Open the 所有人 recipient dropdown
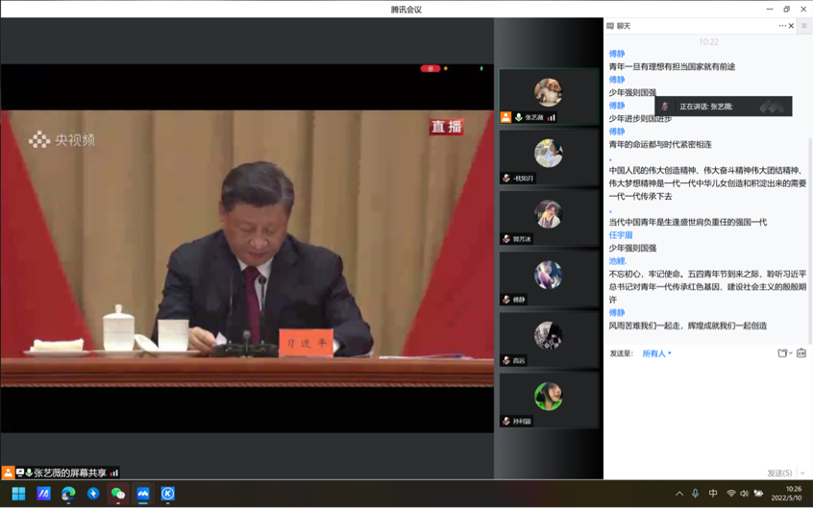The height and width of the screenshot is (508, 813). pos(656,353)
